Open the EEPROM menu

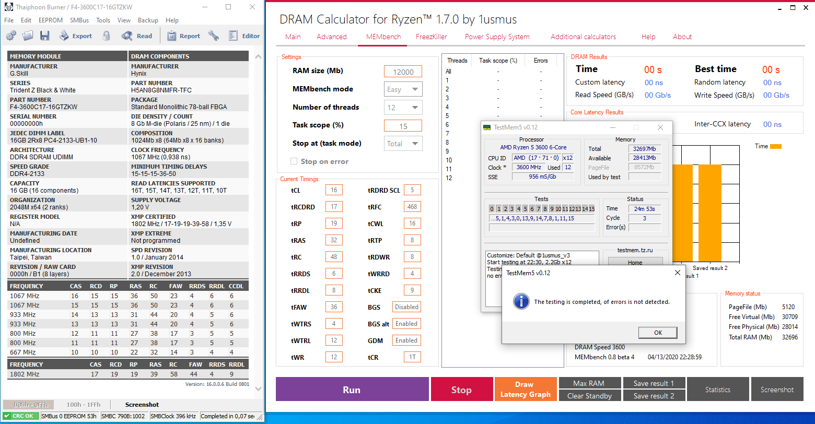[x=51, y=20]
